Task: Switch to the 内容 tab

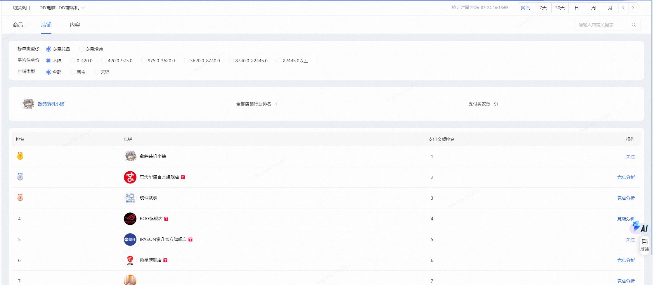Action: 75,25
